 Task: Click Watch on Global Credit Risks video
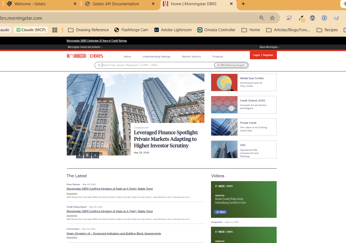220,212
